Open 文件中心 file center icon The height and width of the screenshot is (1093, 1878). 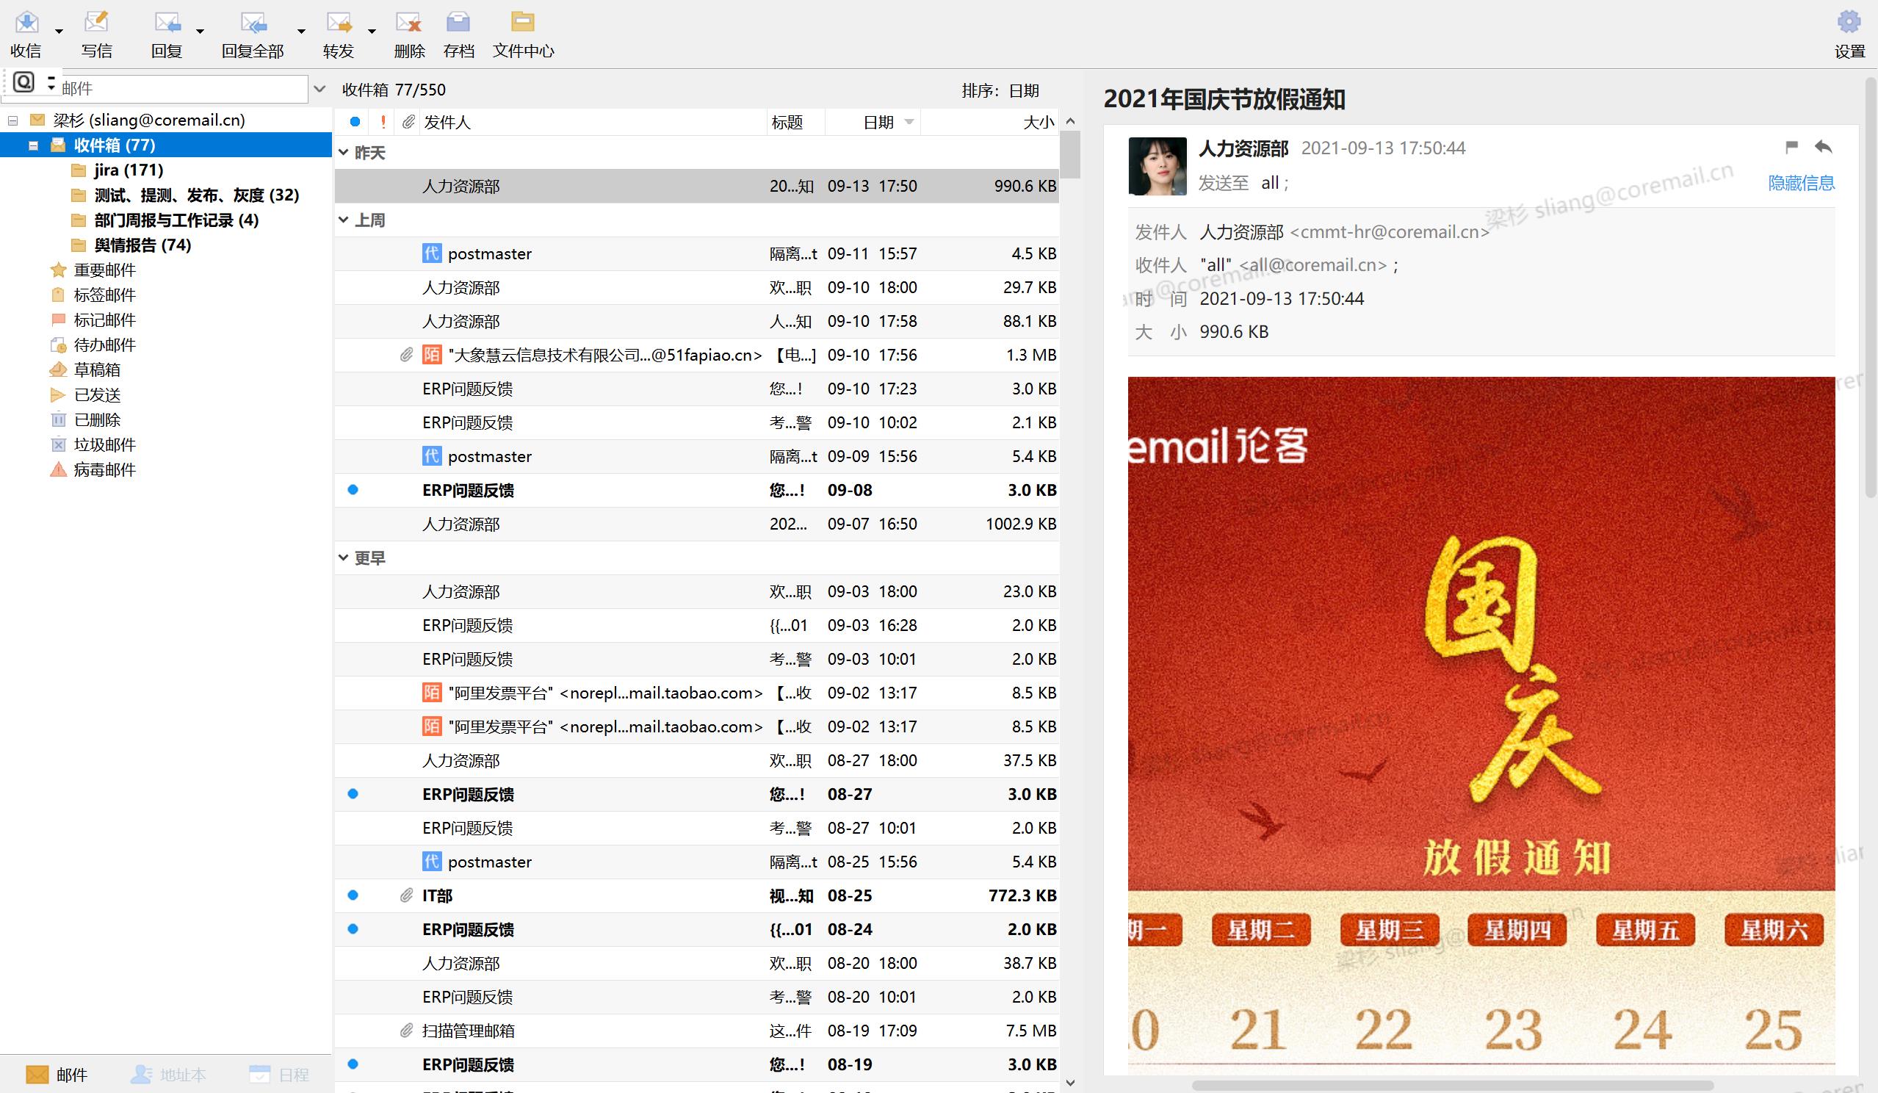click(x=522, y=23)
